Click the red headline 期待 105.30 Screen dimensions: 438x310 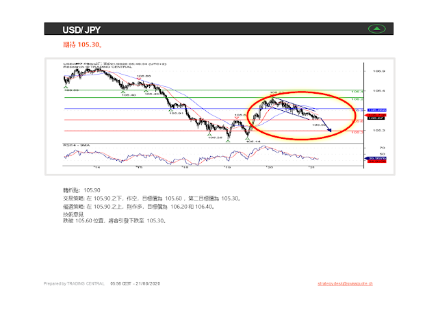pos(82,44)
